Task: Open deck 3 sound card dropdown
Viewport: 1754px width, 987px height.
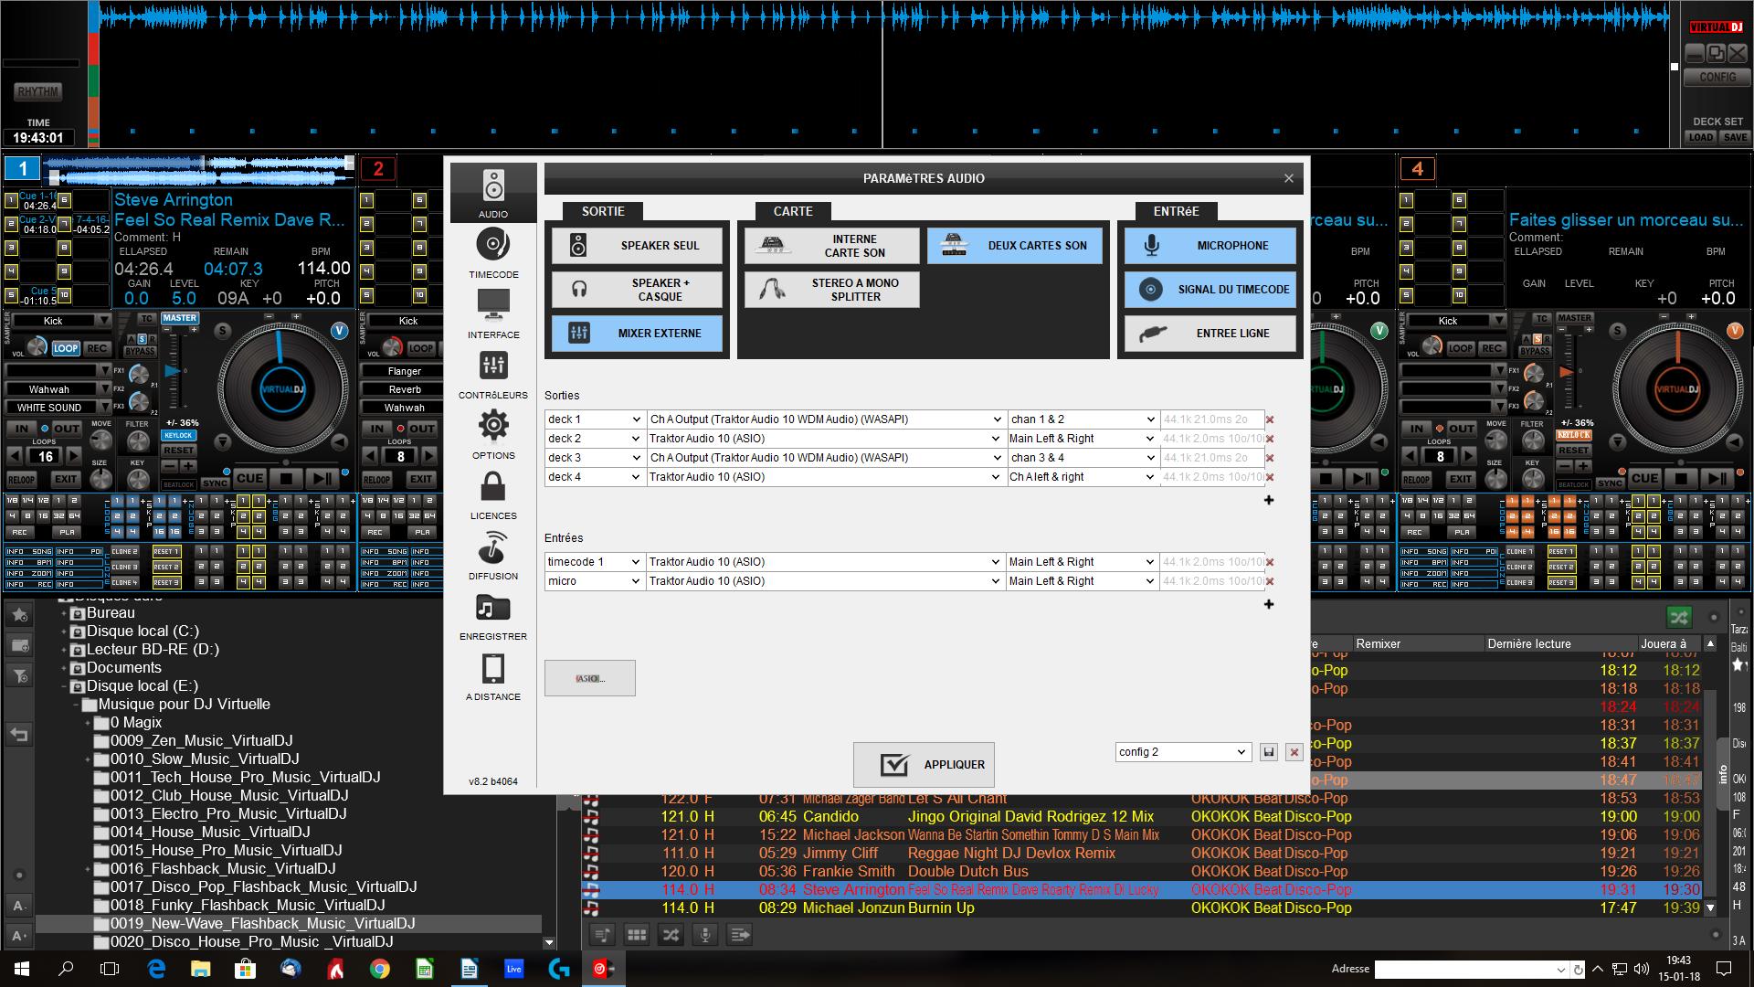Action: [x=826, y=458]
